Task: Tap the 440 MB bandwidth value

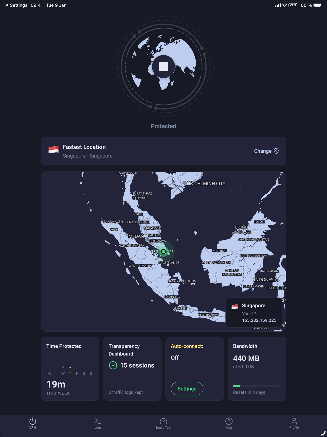Action: 246,358
